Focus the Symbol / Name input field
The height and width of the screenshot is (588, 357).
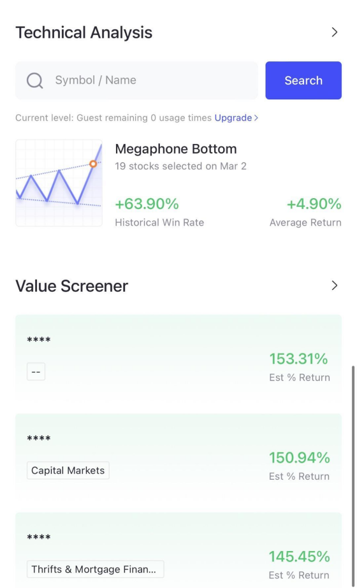pos(136,80)
